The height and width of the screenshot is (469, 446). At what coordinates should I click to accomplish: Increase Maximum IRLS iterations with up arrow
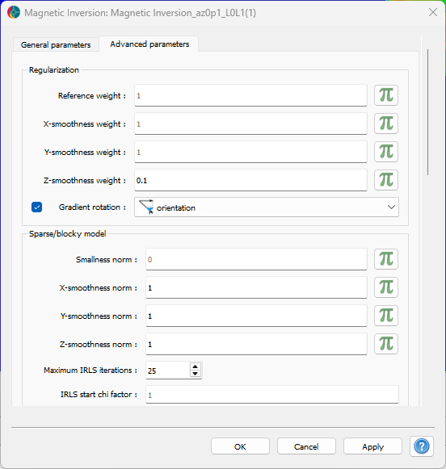click(196, 366)
